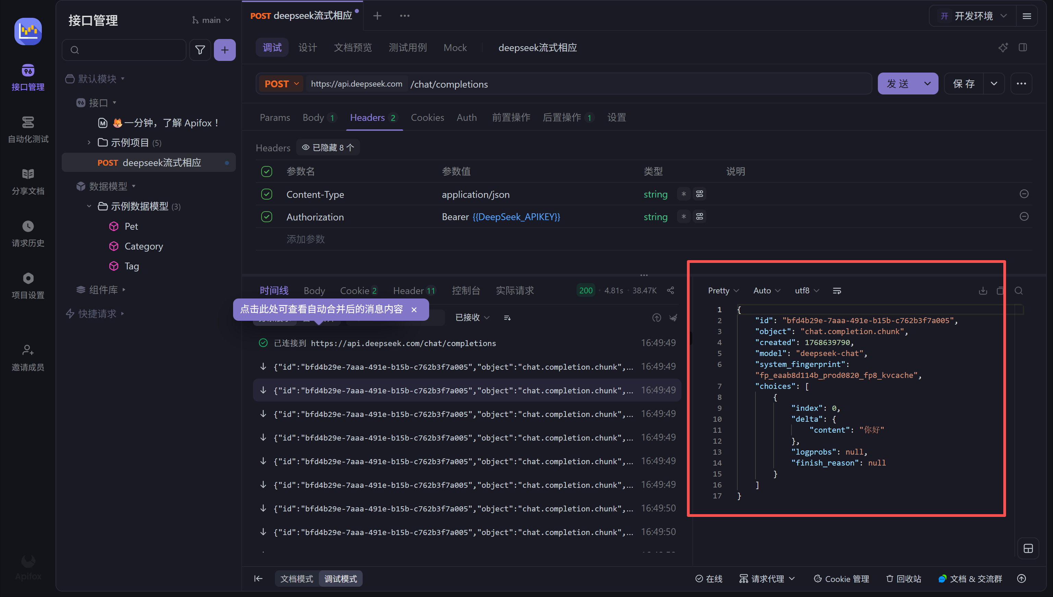
Task: Click the share icon next to response size
Action: pos(670,290)
